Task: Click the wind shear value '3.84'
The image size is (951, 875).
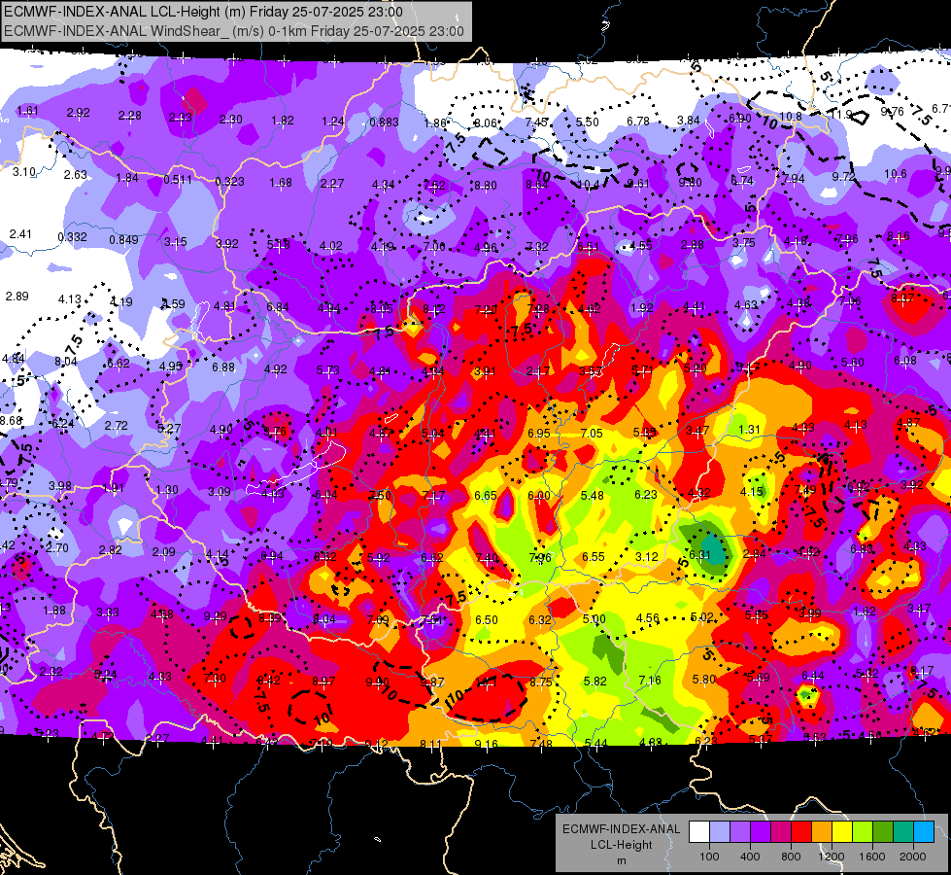Action: [689, 121]
